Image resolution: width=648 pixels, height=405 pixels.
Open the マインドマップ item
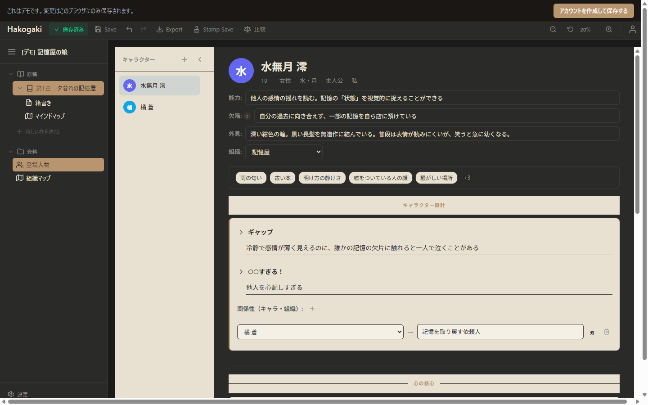(45, 116)
